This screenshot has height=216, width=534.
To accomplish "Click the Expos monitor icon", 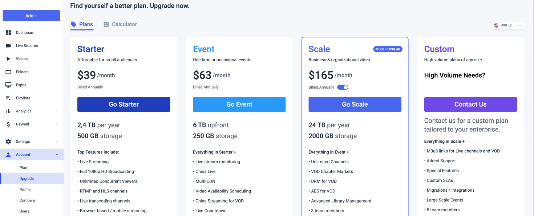I will point(8,85).
